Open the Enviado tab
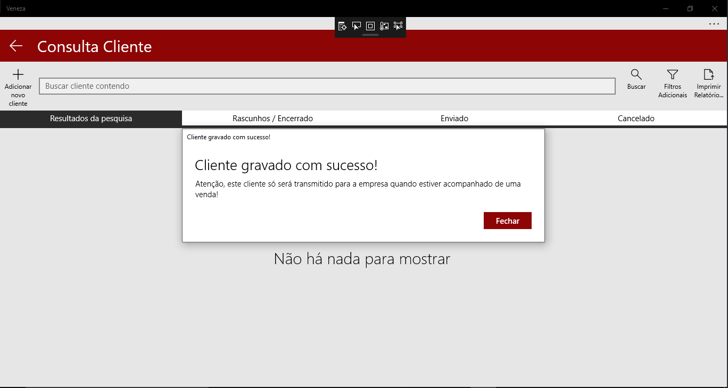The image size is (728, 388). (x=454, y=119)
